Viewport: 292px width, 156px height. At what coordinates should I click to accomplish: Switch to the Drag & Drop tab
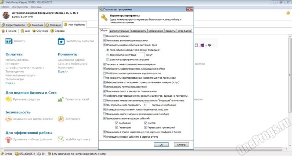tap(184, 31)
